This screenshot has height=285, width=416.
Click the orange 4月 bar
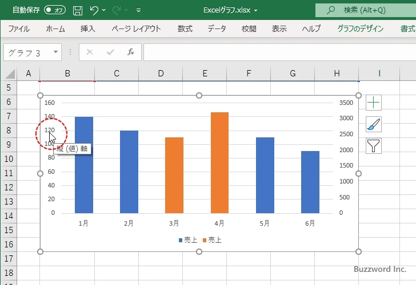[x=219, y=163]
